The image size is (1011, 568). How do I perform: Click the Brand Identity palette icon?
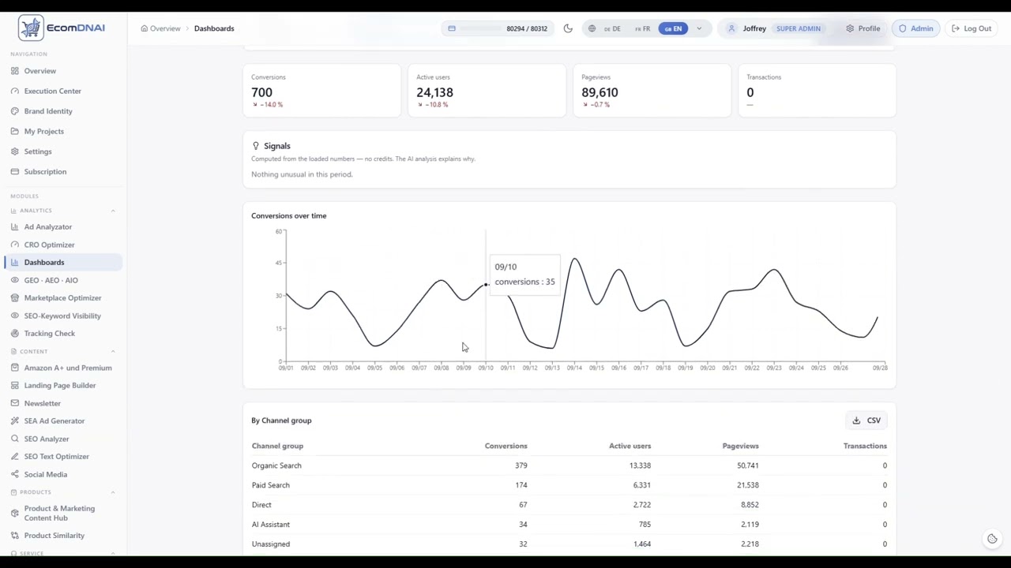pos(15,111)
